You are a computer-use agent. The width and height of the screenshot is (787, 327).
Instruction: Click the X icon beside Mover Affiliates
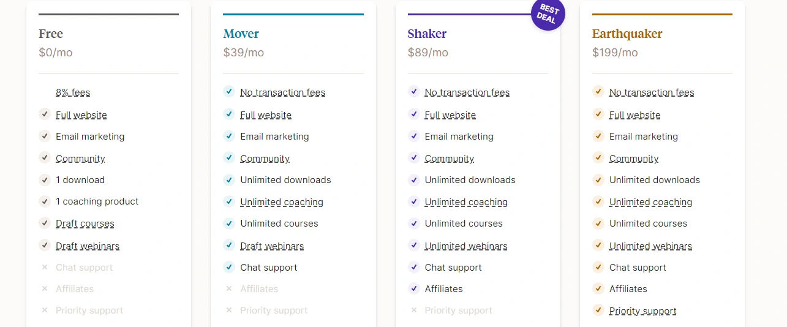click(229, 288)
